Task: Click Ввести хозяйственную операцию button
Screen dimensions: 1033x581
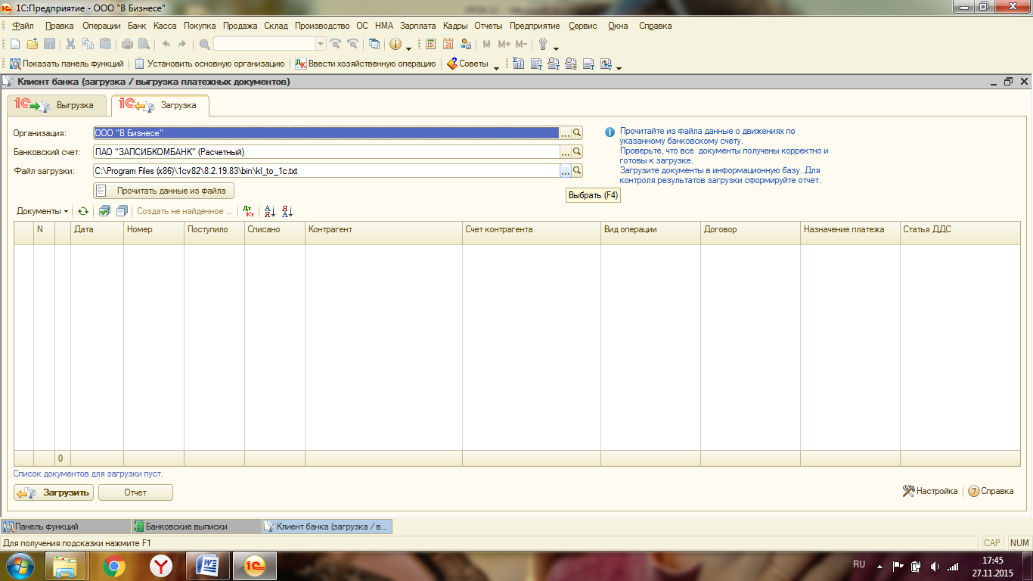Action: click(x=365, y=64)
